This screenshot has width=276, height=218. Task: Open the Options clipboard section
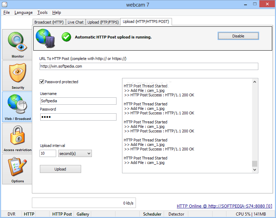pyautogui.click(x=17, y=169)
